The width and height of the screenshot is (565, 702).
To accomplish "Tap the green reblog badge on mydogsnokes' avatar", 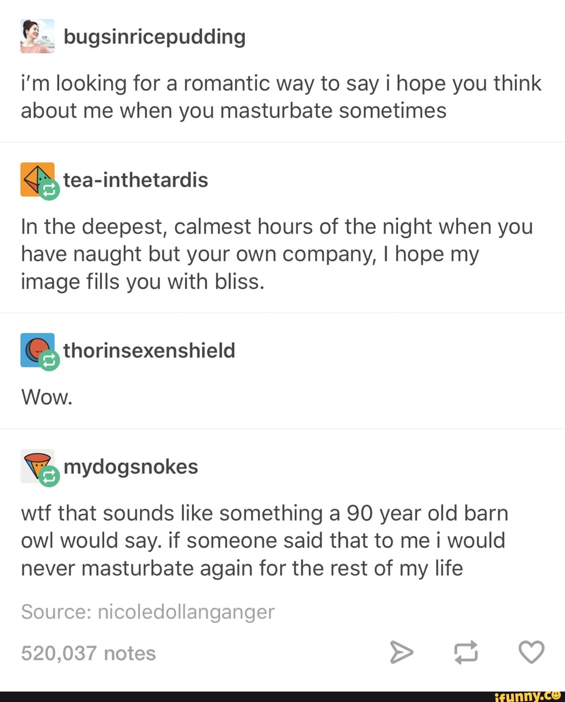I will (49, 476).
